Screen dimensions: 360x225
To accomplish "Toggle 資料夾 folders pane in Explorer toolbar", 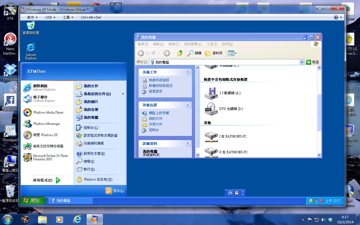I will coord(214,53).
